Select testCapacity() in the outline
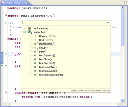Viewport: 128px width, 107px height. click(x=47, y=56)
